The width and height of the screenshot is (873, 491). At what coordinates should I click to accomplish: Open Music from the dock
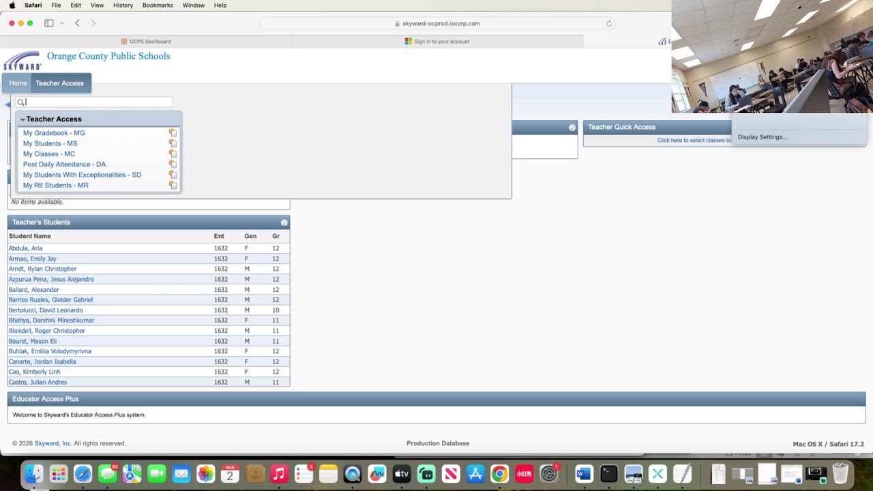pos(279,473)
